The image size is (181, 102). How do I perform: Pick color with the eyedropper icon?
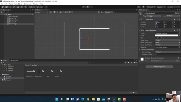[x=179, y=35]
